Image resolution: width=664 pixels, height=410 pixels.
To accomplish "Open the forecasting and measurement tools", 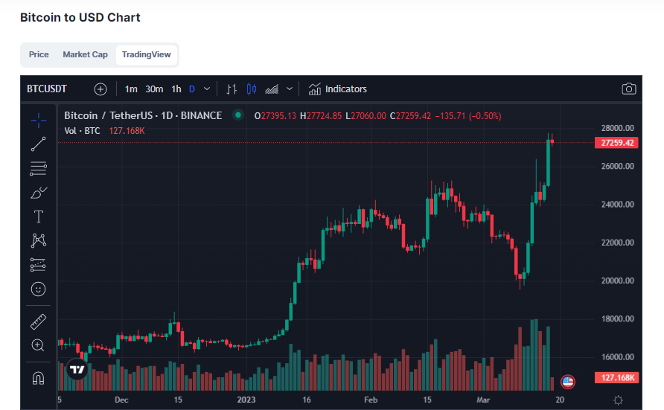I will tap(38, 265).
